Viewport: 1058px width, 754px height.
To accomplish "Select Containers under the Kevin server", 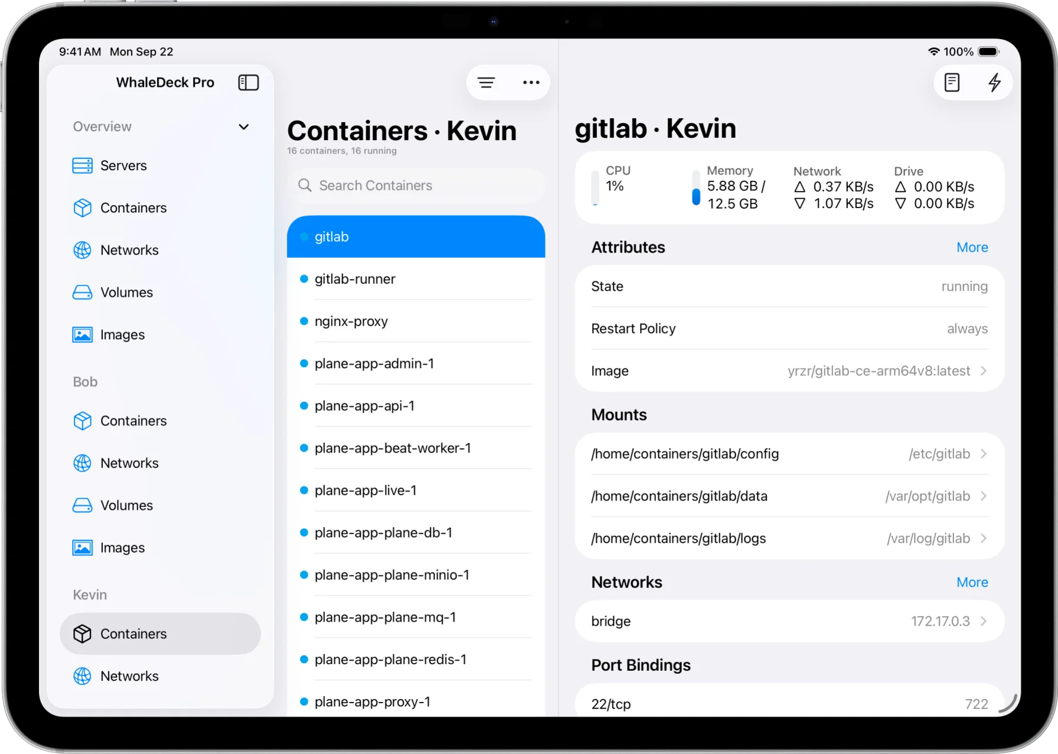I will coord(133,634).
